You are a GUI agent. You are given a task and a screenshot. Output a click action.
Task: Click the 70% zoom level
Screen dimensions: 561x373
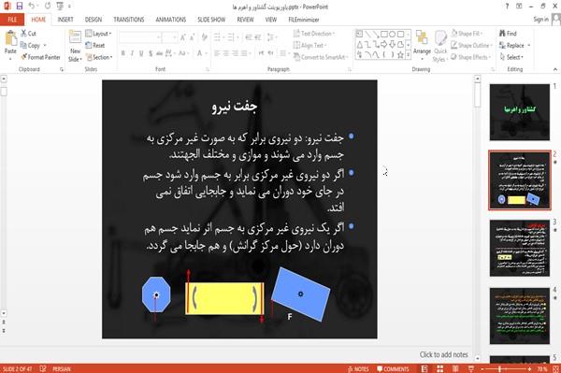coord(541,368)
